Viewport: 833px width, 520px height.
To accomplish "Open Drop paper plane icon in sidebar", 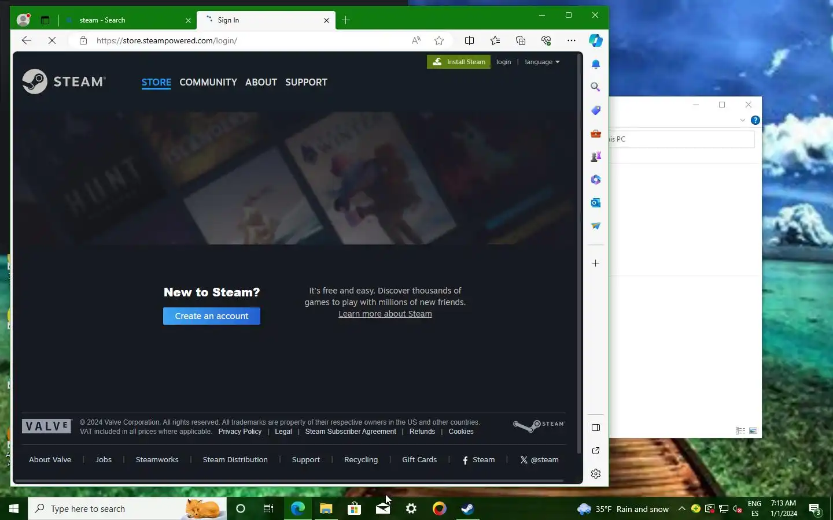I will point(596,226).
